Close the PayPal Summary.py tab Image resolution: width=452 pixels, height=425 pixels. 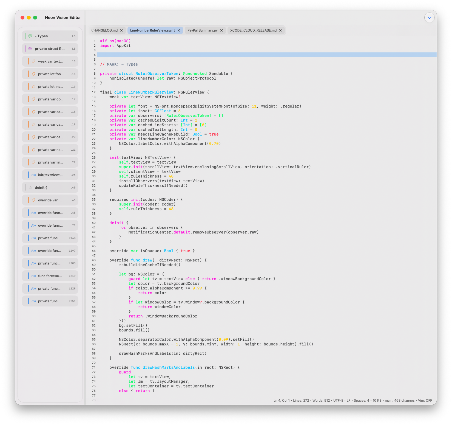pos(221,30)
